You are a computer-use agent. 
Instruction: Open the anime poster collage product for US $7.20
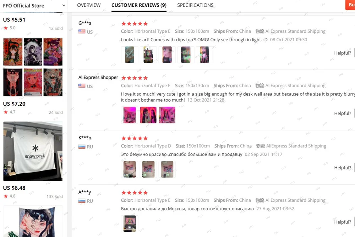click(33, 67)
